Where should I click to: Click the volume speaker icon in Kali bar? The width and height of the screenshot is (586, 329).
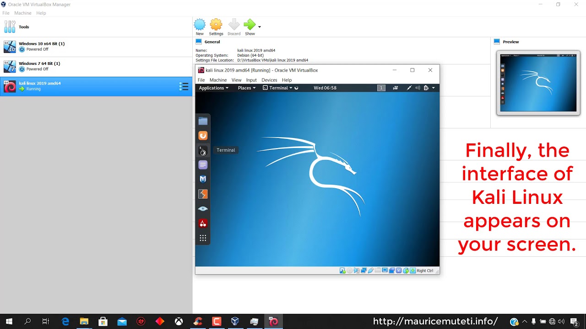click(418, 88)
